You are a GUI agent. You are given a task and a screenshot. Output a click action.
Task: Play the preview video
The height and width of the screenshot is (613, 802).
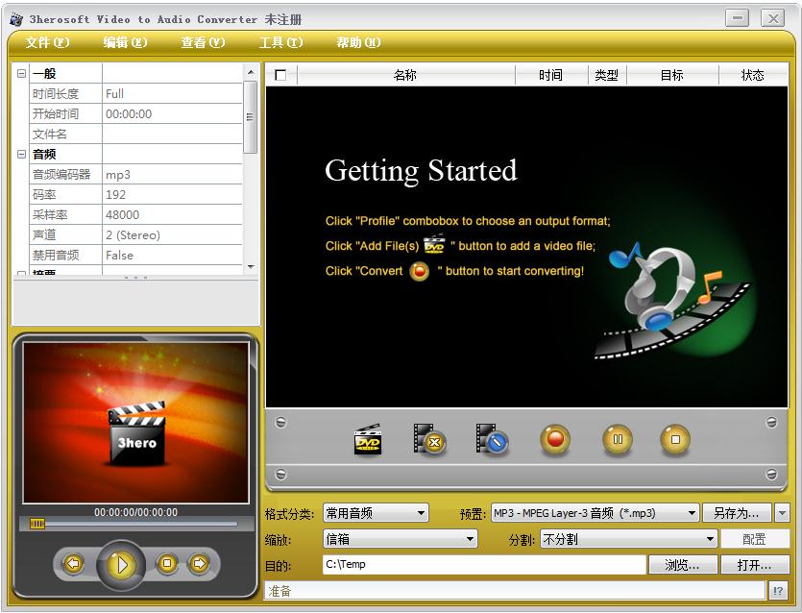[121, 564]
